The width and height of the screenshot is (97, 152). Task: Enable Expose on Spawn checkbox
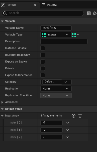click(x=43, y=62)
